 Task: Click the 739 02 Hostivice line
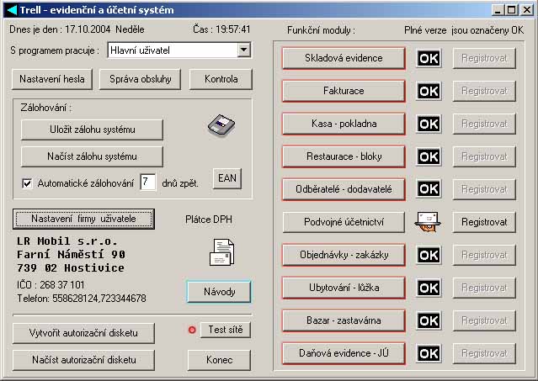(x=71, y=268)
